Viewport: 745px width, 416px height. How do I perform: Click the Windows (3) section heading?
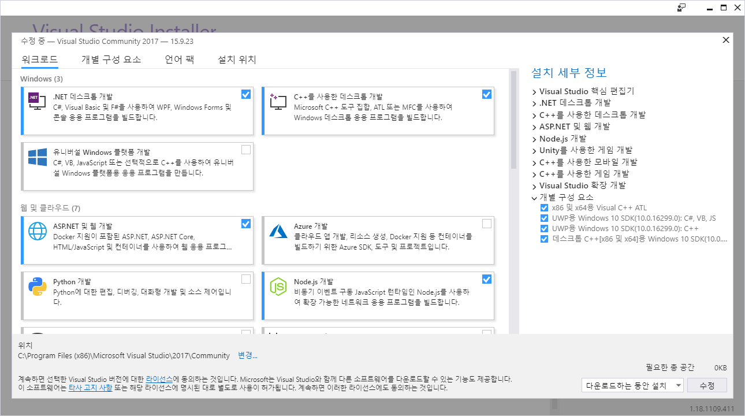[x=42, y=79]
